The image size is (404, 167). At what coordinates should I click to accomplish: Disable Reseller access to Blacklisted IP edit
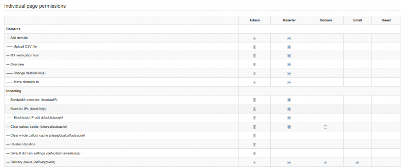pos(289,118)
